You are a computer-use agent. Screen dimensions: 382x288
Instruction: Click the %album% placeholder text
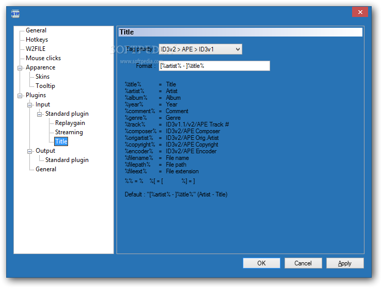[136, 98]
